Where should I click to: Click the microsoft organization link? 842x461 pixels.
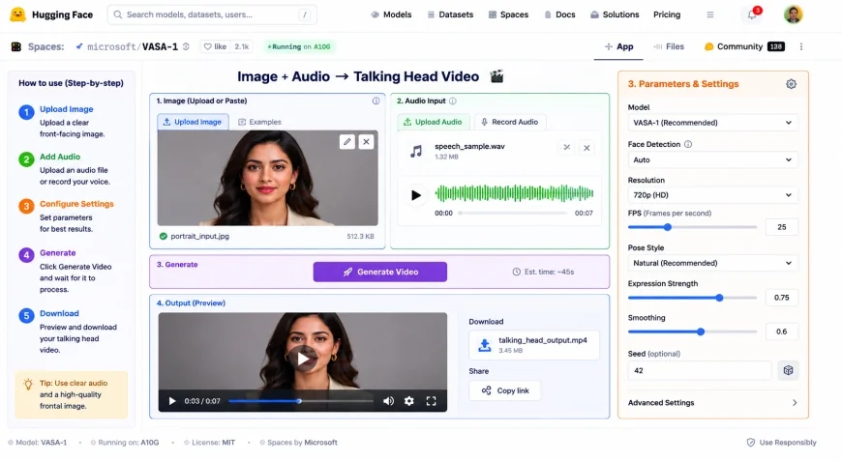[x=111, y=46]
